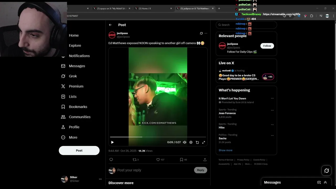Image resolution: width=336 pixels, height=189 pixels.
Task: Expand the More options in sidebar
Action: pos(69,137)
